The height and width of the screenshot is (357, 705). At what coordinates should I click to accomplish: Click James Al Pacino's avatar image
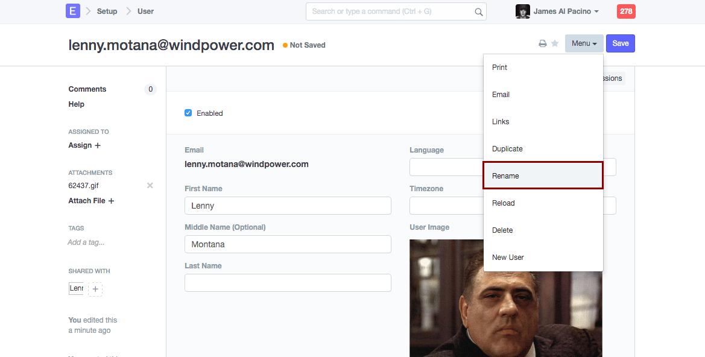pyautogui.click(x=522, y=11)
